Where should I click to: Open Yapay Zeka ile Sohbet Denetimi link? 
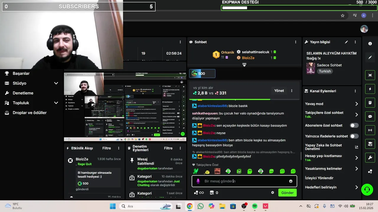tap(331, 147)
